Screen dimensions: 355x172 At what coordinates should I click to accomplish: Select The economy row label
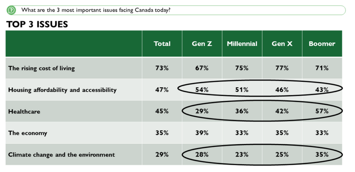28,133
